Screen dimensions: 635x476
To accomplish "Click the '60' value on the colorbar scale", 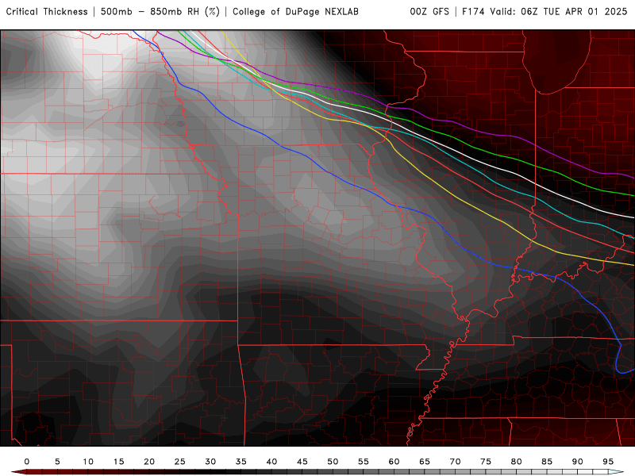I will tap(394, 462).
